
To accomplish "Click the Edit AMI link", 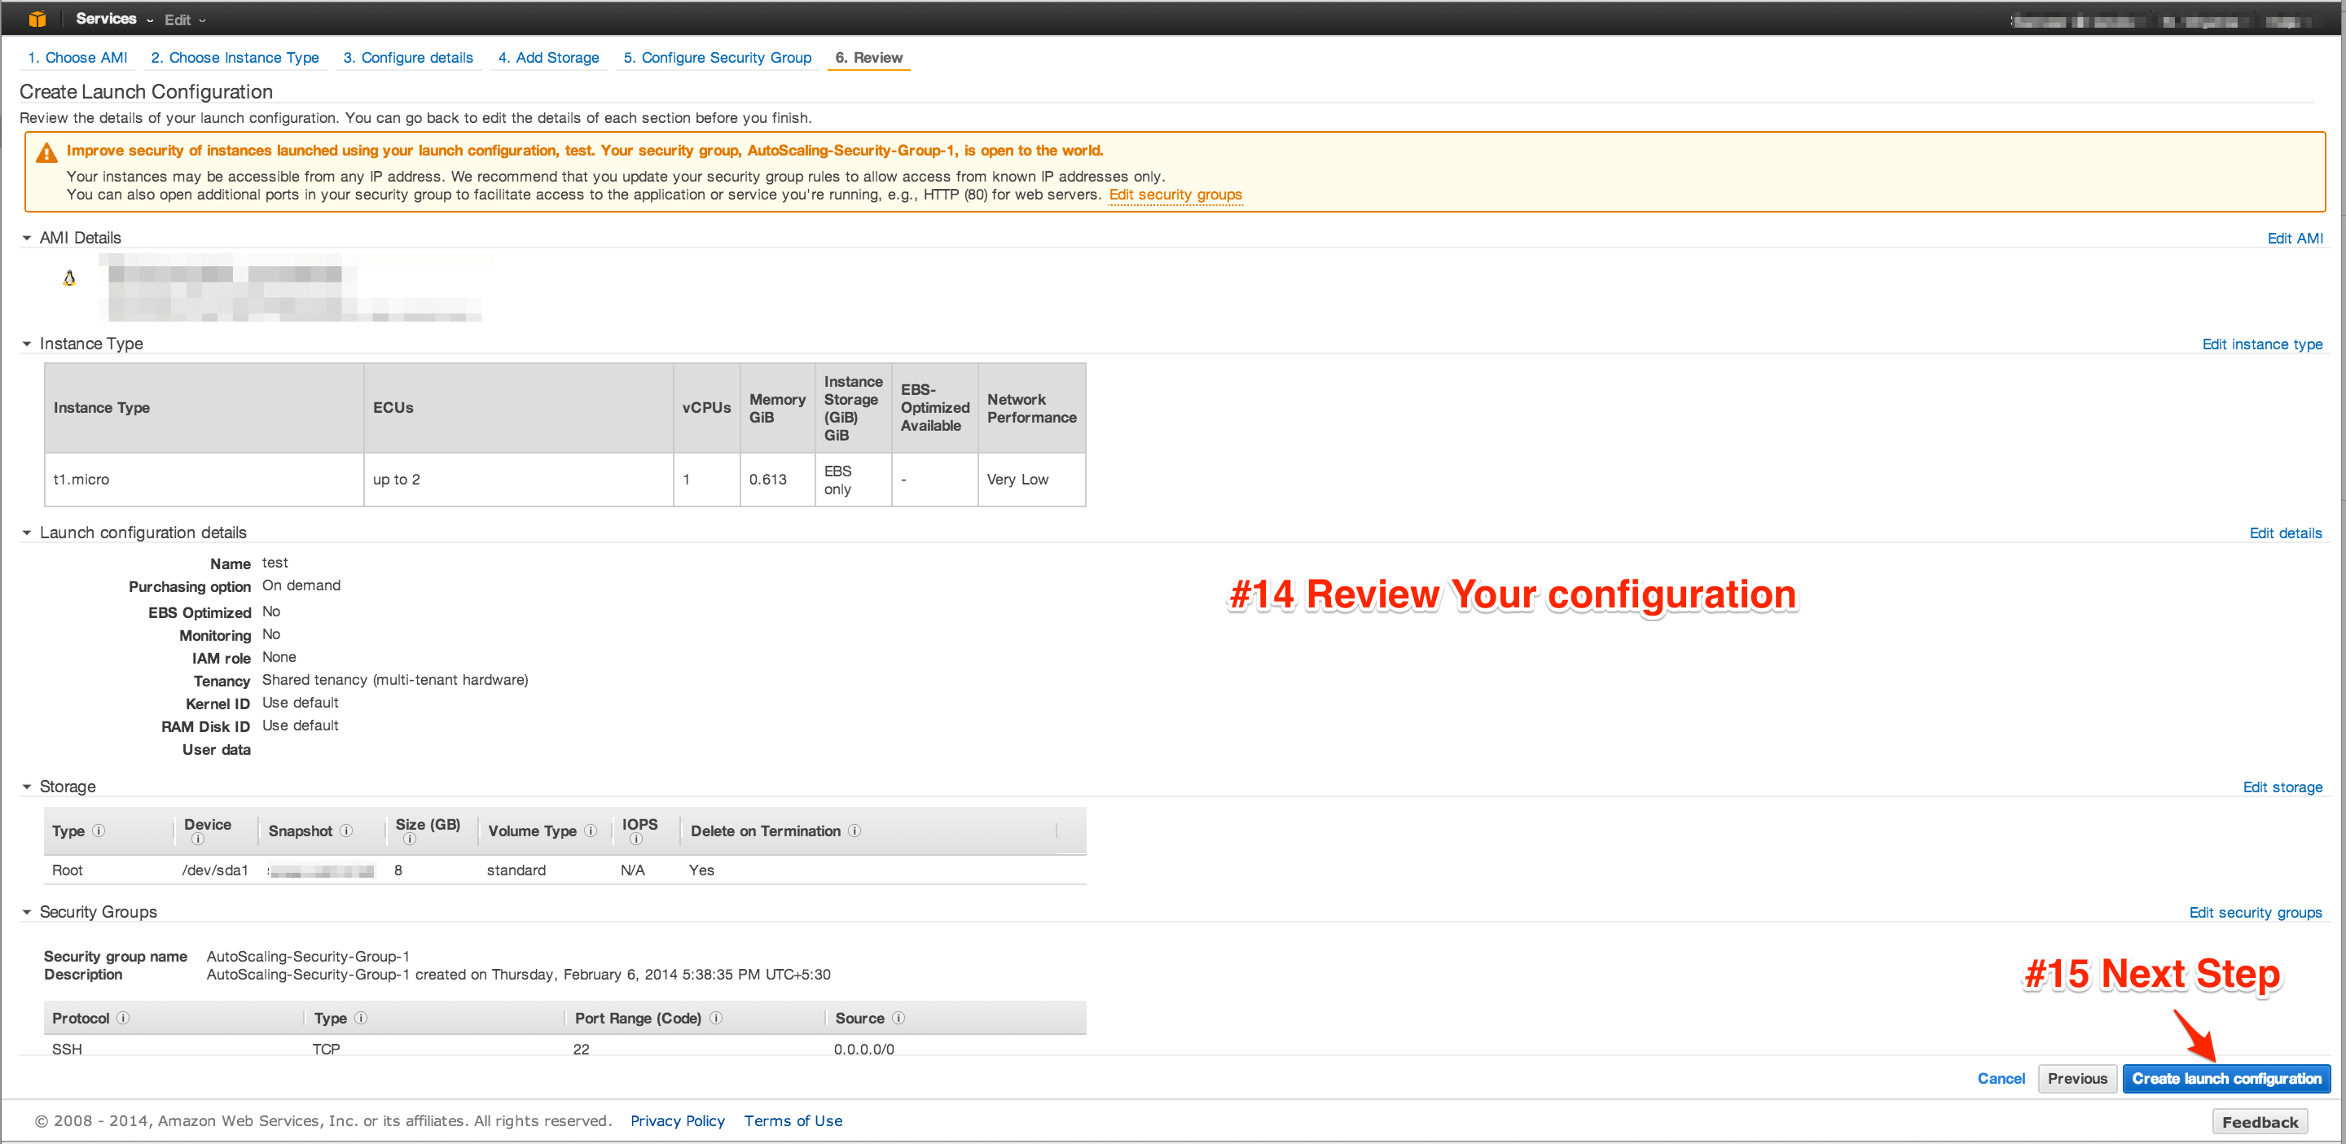I will coord(2295,239).
